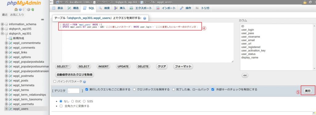The image size is (316, 115).
Task: Click the 実行 (Go) button
Action: pyautogui.click(x=307, y=91)
